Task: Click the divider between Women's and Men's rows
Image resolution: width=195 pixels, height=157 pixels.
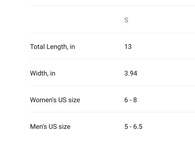Action: (x=112, y=112)
